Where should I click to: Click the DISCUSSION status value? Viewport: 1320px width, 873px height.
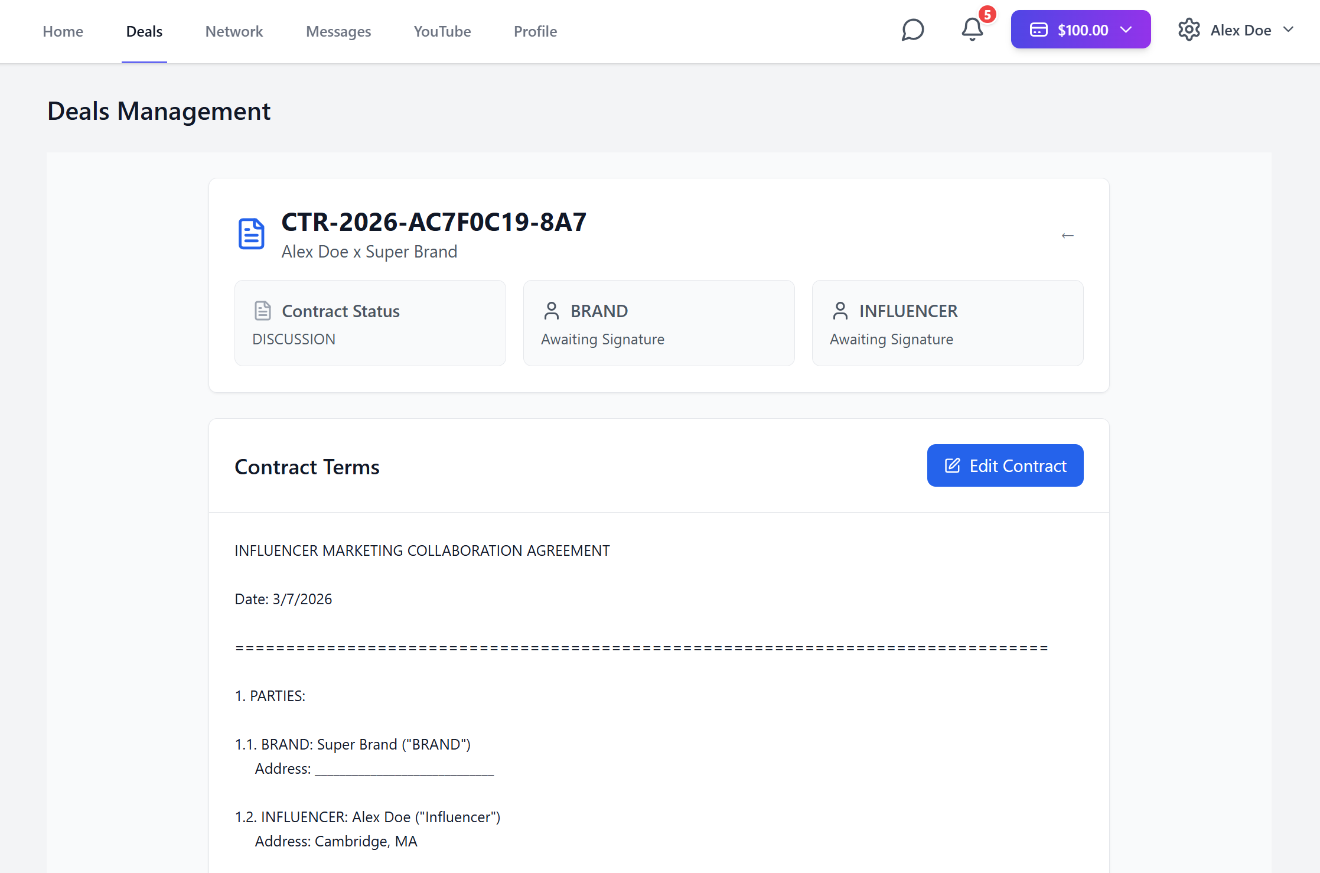click(294, 339)
